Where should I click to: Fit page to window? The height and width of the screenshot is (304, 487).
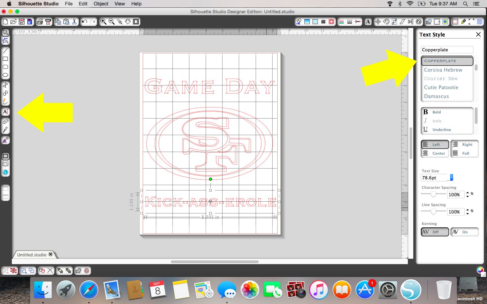tap(136, 22)
